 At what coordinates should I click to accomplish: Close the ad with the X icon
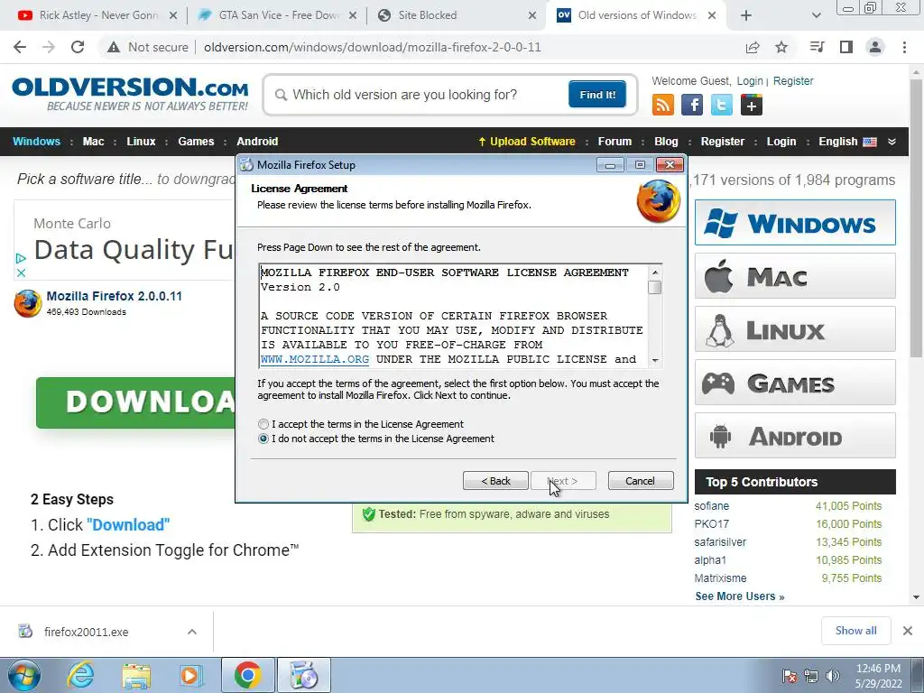click(x=21, y=273)
